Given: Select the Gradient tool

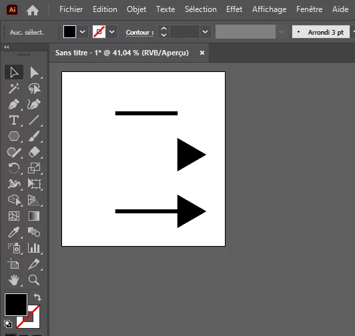Looking at the screenshot, I should click(x=34, y=216).
